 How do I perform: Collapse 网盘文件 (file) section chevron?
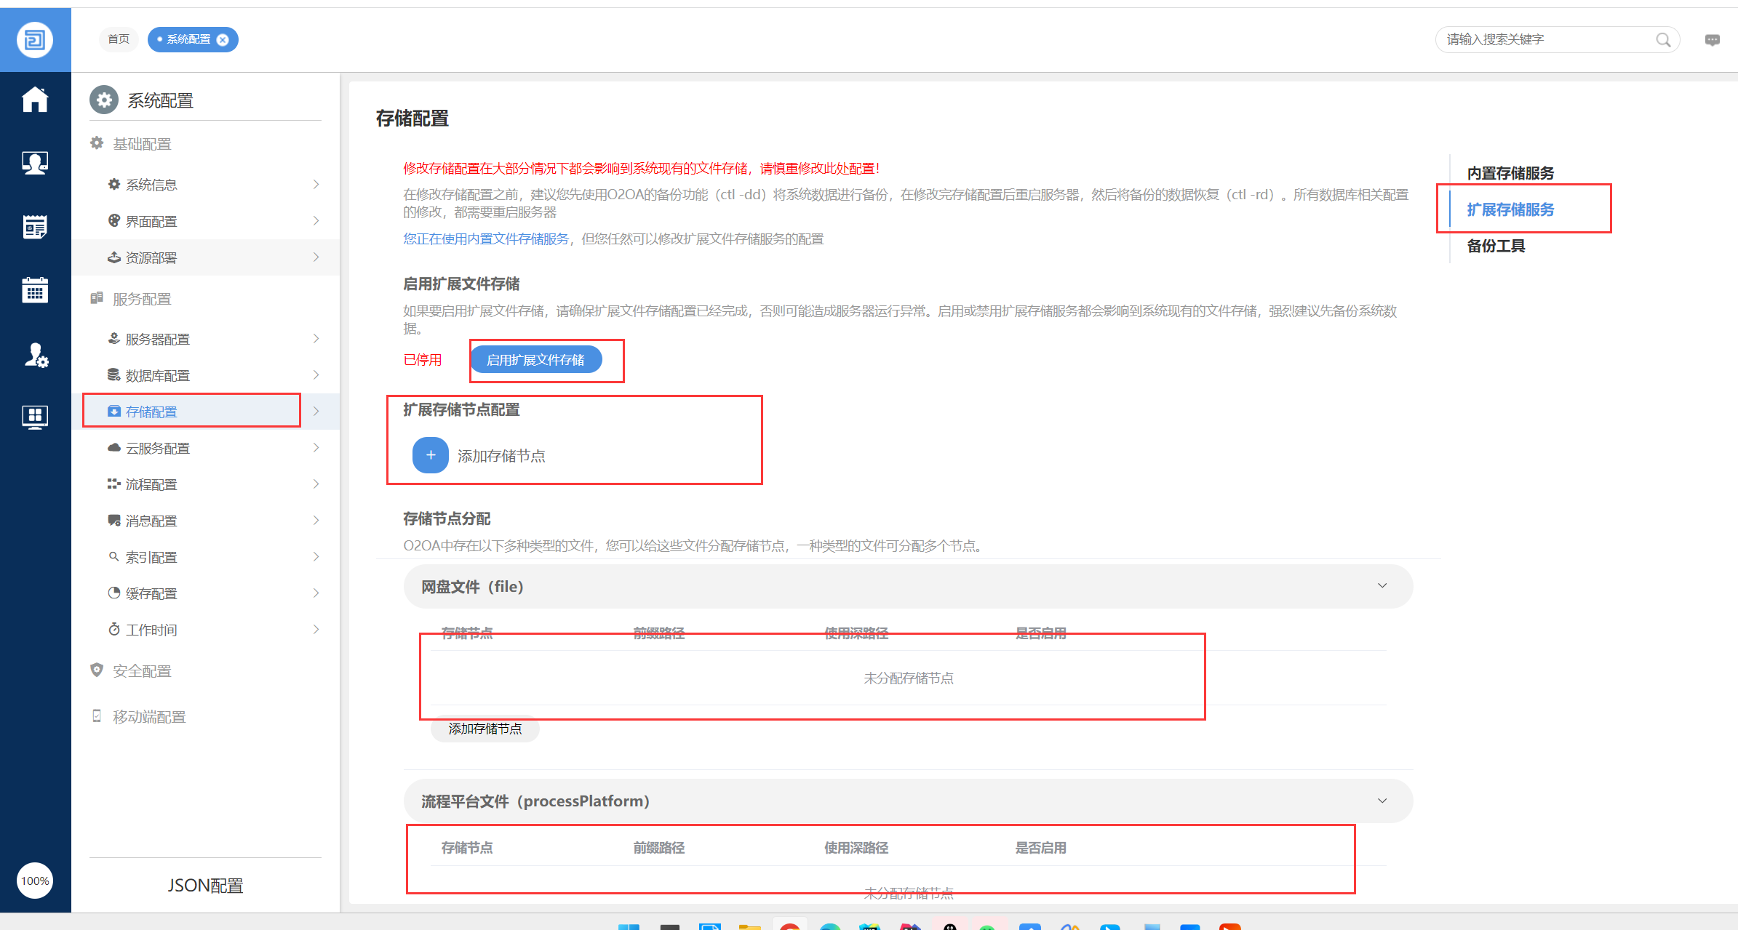pyautogui.click(x=1382, y=586)
